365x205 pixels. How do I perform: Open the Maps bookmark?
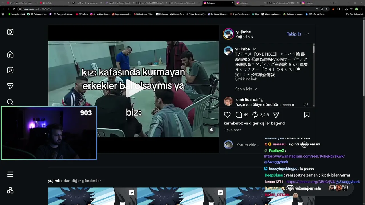tap(255, 14)
